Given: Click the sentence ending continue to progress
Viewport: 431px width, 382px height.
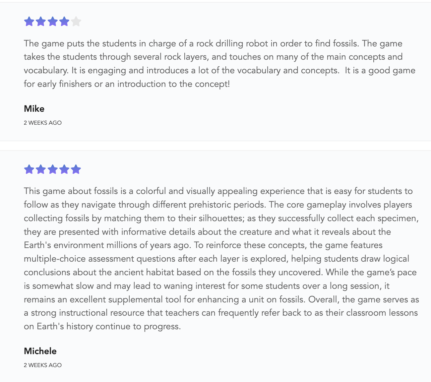Looking at the screenshot, I should pos(102,327).
